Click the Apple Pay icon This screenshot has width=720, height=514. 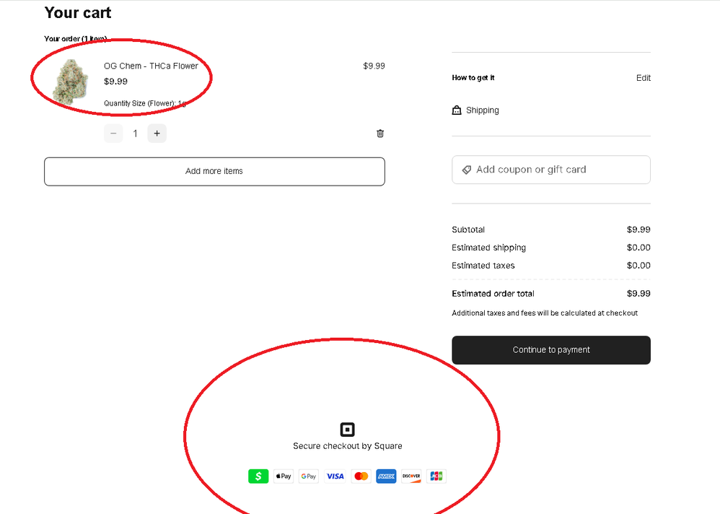[284, 476]
